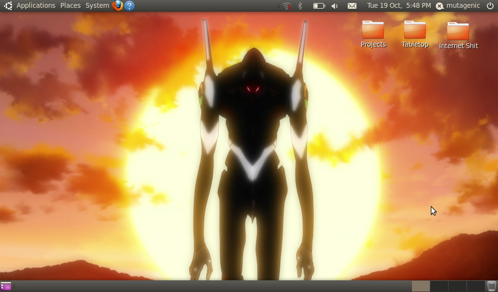
Task: Select the Tabletop desktop folder
Action: [x=415, y=34]
